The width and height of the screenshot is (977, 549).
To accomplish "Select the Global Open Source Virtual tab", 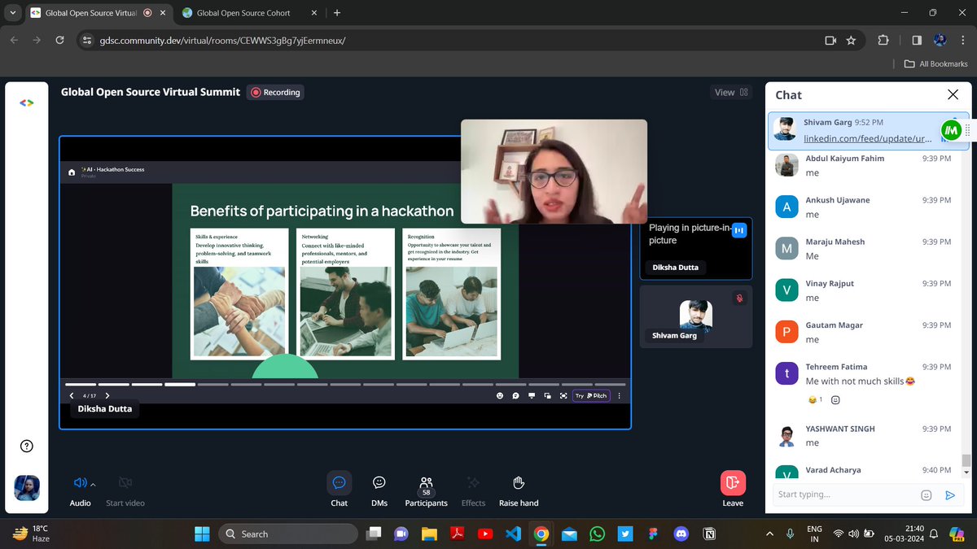I will [90, 13].
